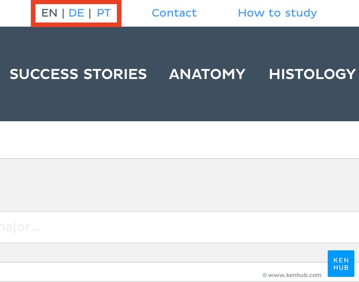The height and width of the screenshot is (282, 359).
Task: Click the separator between EN and DE
Action: pyautogui.click(x=63, y=13)
